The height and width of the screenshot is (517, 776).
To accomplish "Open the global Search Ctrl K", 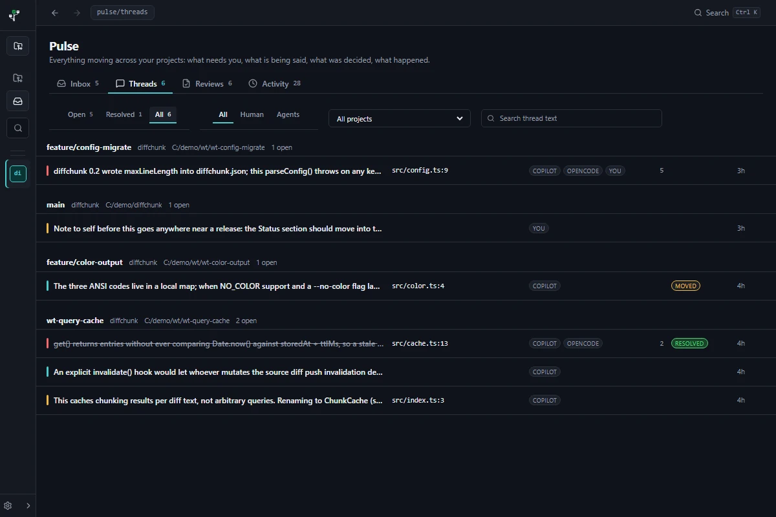I will [727, 12].
